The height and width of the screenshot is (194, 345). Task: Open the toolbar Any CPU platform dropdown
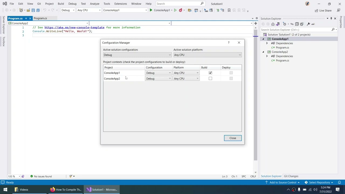(89, 10)
